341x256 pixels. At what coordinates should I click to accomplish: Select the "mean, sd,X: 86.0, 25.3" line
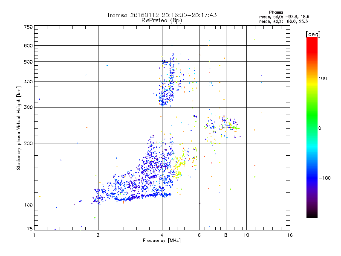click(x=283, y=21)
